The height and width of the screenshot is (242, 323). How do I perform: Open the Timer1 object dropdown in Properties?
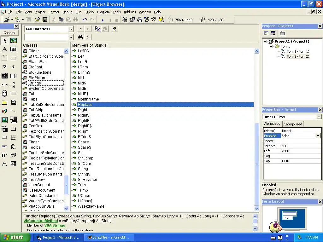click(x=319, y=117)
